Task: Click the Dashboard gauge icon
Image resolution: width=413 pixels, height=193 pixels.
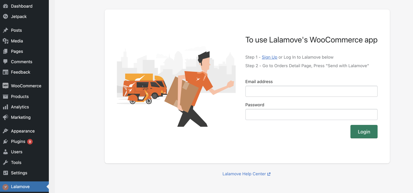Action: [5, 6]
